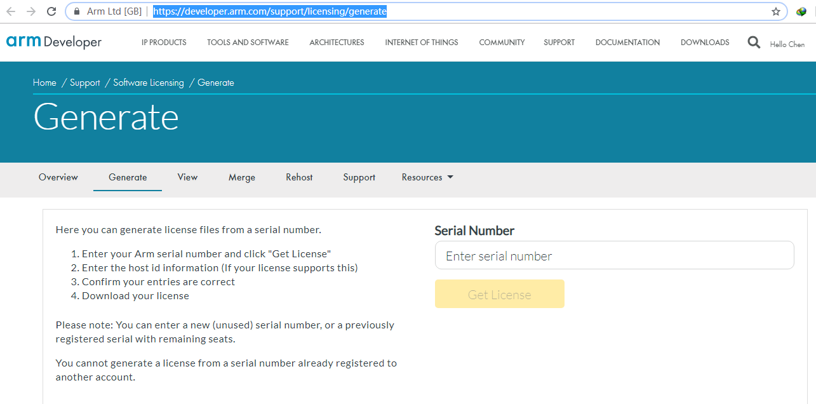
Task: Open IP Products menu
Action: click(x=164, y=43)
